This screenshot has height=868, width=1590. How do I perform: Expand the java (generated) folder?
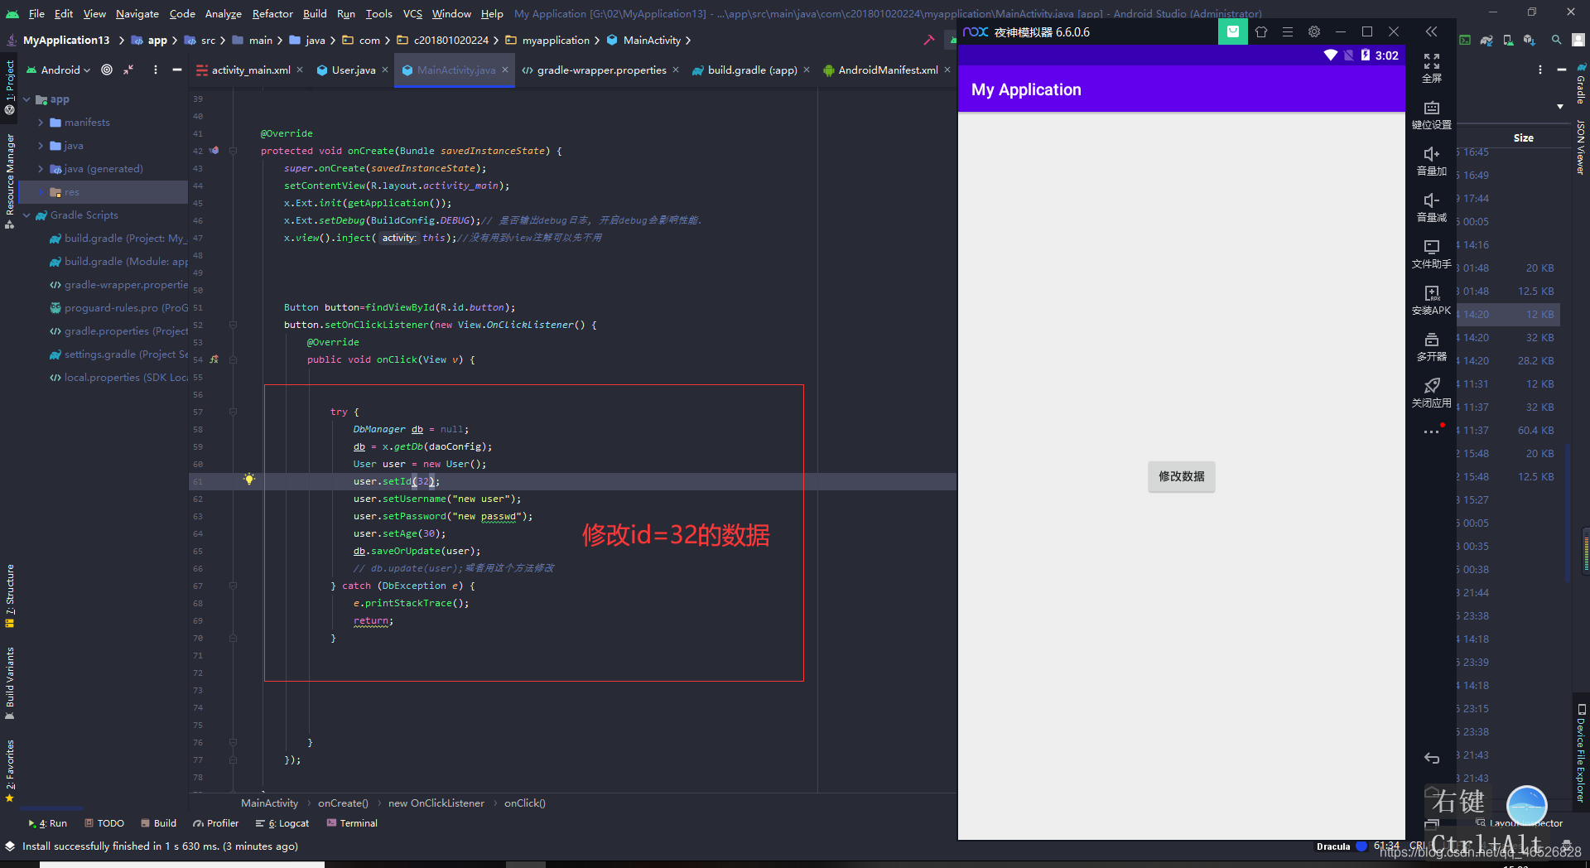coord(41,169)
